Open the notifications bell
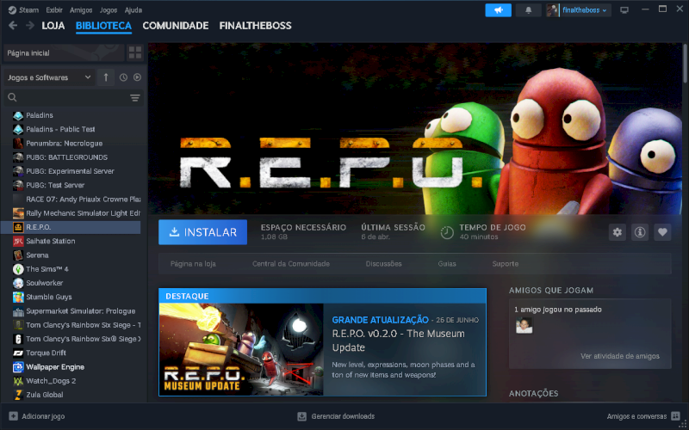Image resolution: width=689 pixels, height=430 pixels. tap(528, 10)
